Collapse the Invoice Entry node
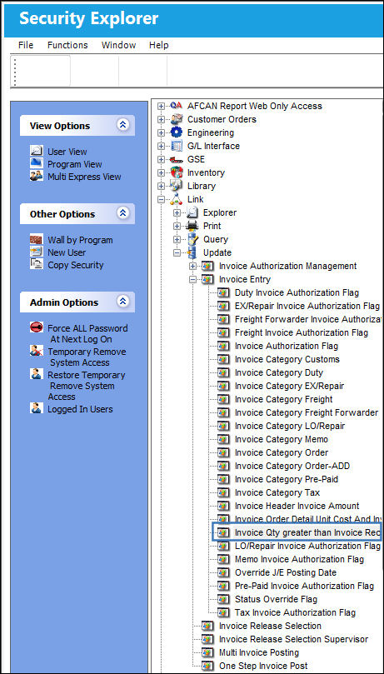Image resolution: width=384 pixels, height=674 pixels. pos(193,279)
